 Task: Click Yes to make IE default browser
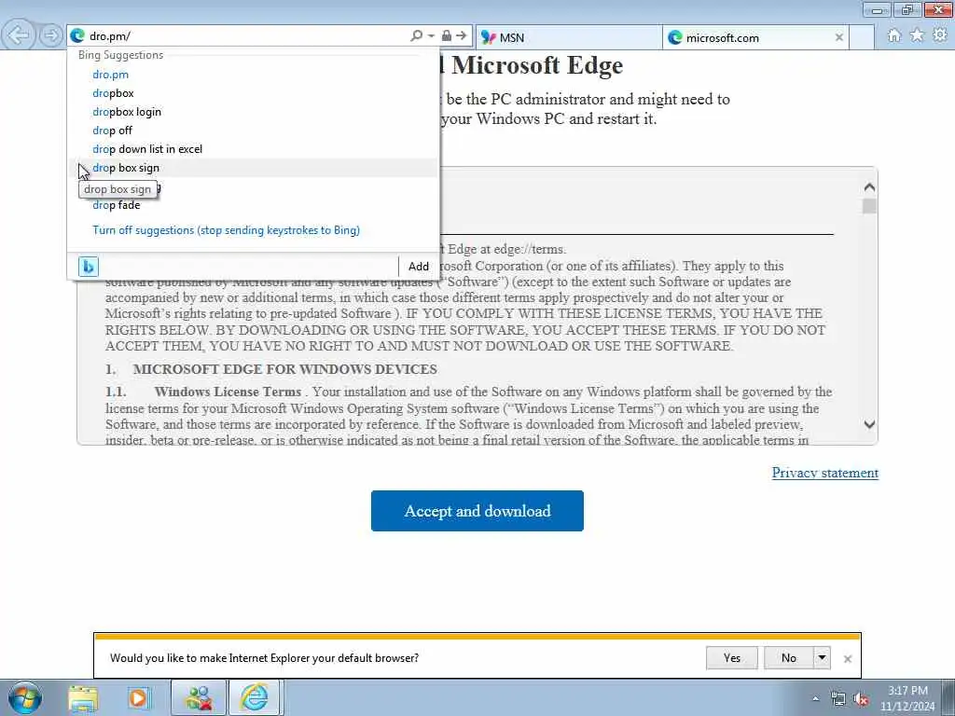pos(731,657)
